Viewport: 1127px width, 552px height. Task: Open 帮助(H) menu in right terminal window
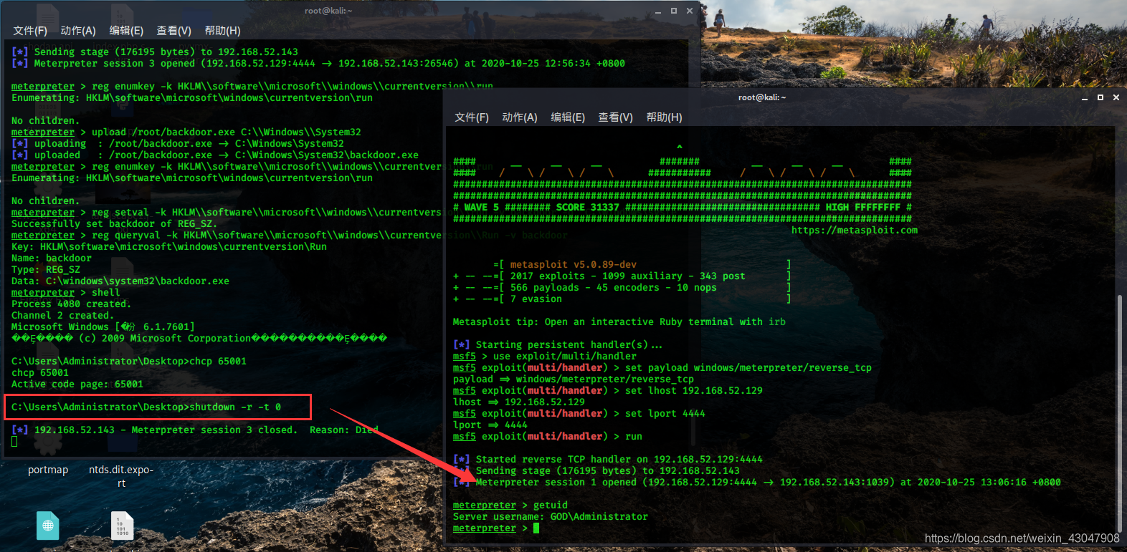click(x=664, y=117)
